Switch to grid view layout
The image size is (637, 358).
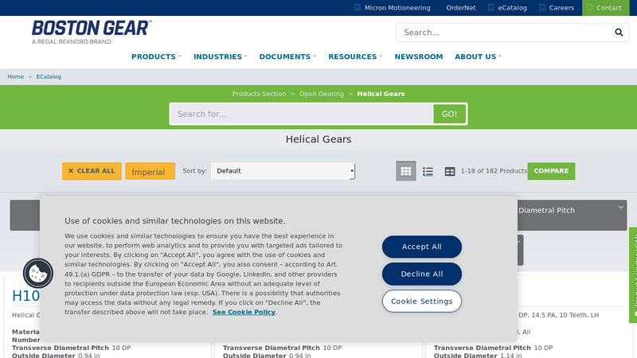pos(406,171)
